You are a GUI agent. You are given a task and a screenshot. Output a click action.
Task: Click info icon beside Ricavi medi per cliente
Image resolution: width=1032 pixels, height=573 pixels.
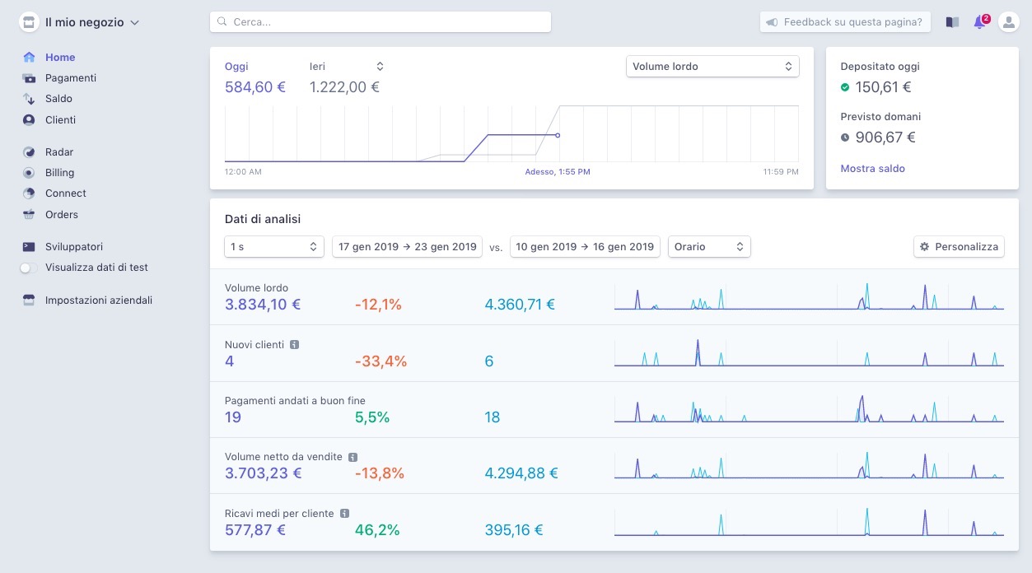point(345,513)
